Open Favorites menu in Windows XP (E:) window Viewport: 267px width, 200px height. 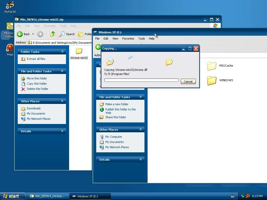coord(128,39)
